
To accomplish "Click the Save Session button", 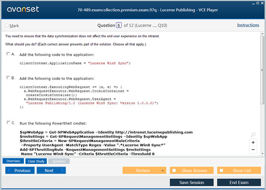I will 192,182.
